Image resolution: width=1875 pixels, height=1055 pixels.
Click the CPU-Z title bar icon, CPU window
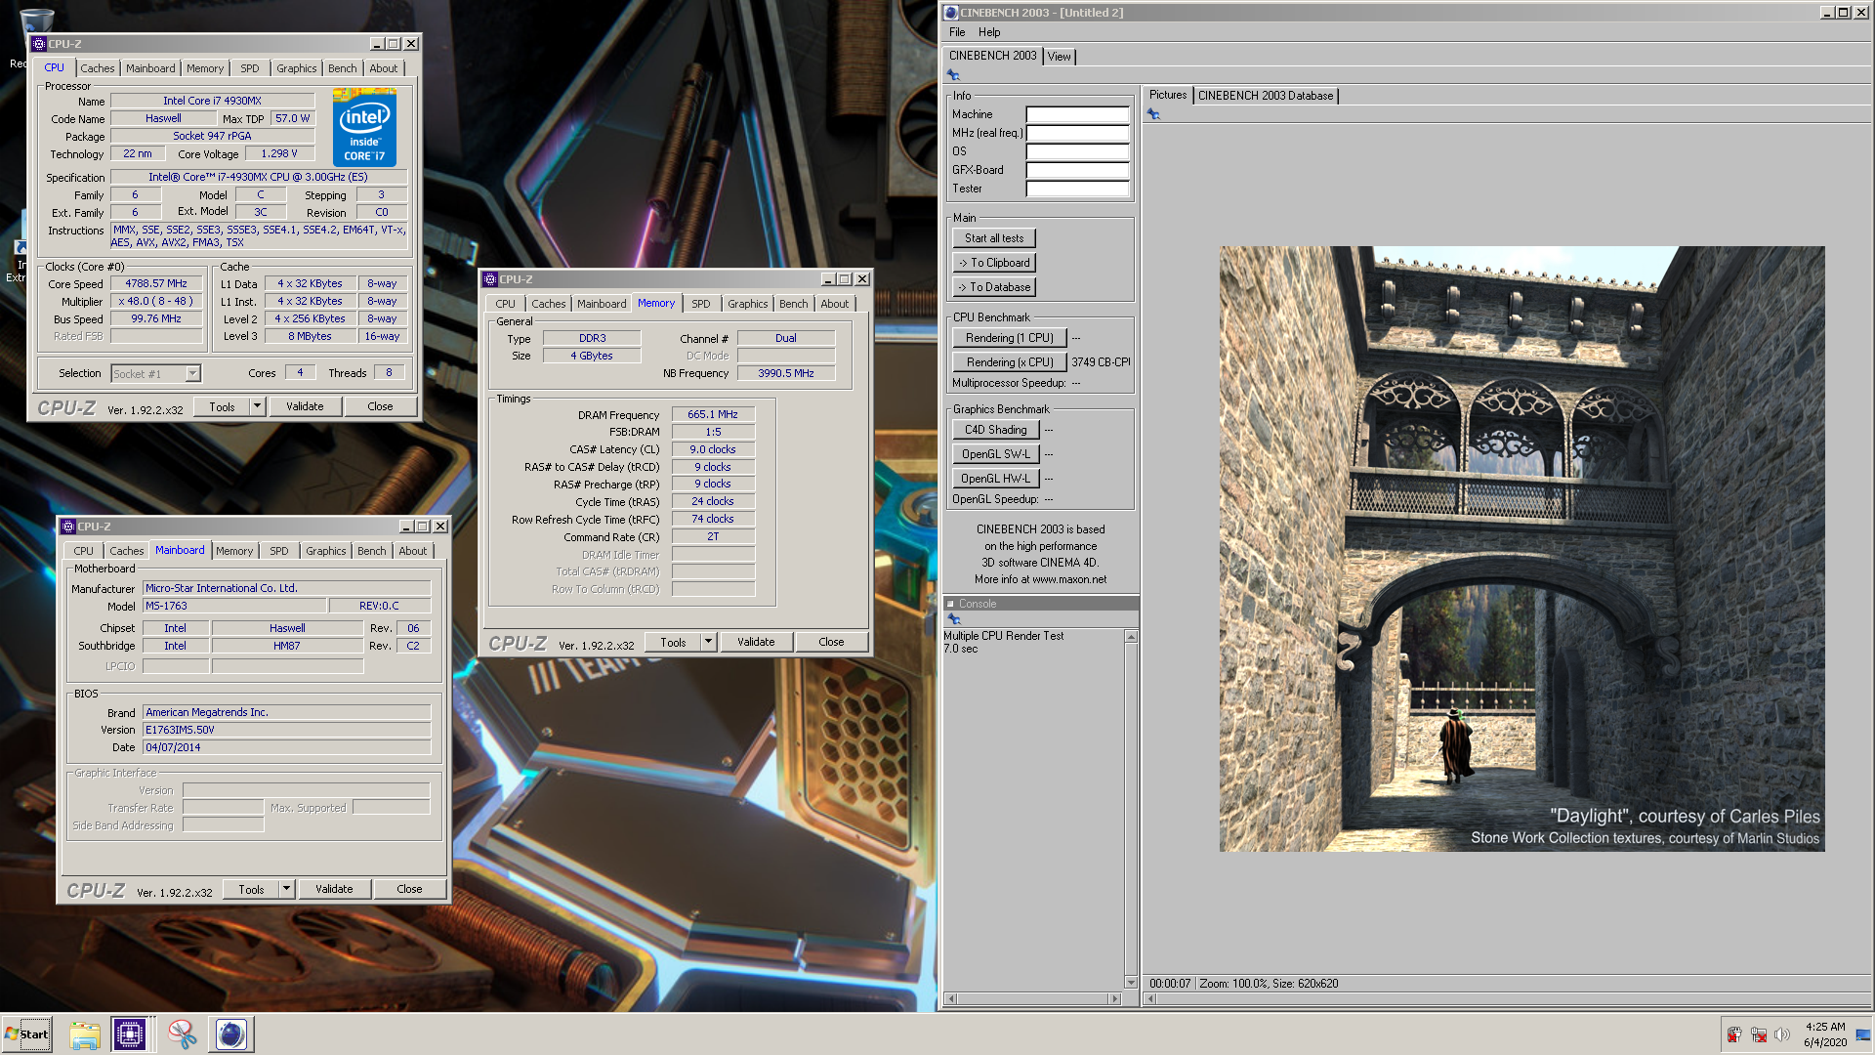[39, 44]
